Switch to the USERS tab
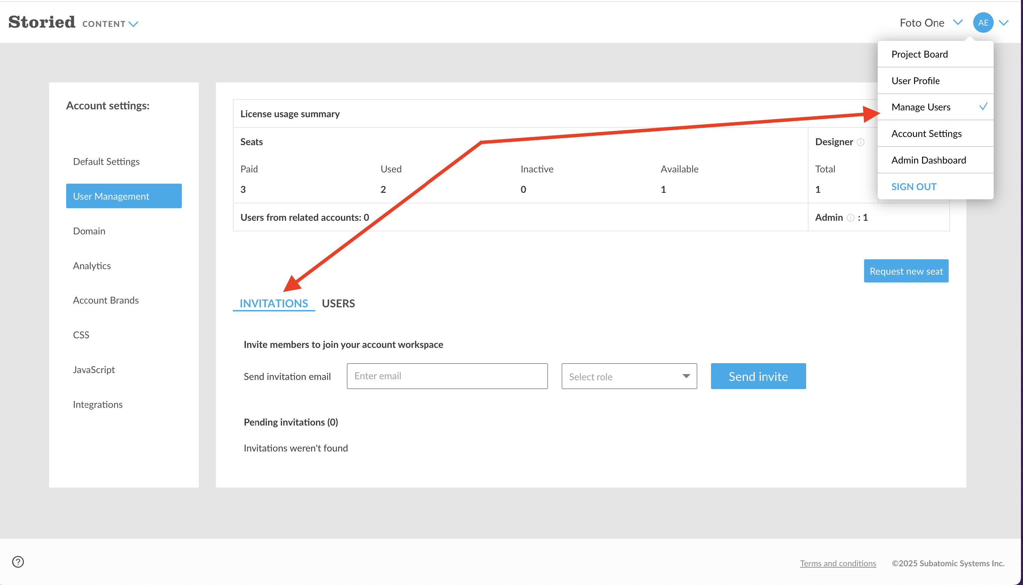The image size is (1023, 585). (x=338, y=303)
